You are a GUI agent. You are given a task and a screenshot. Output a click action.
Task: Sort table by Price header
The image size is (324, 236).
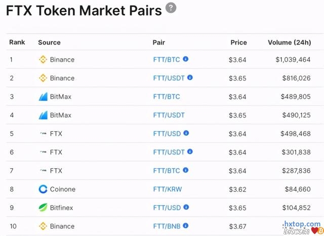point(238,43)
